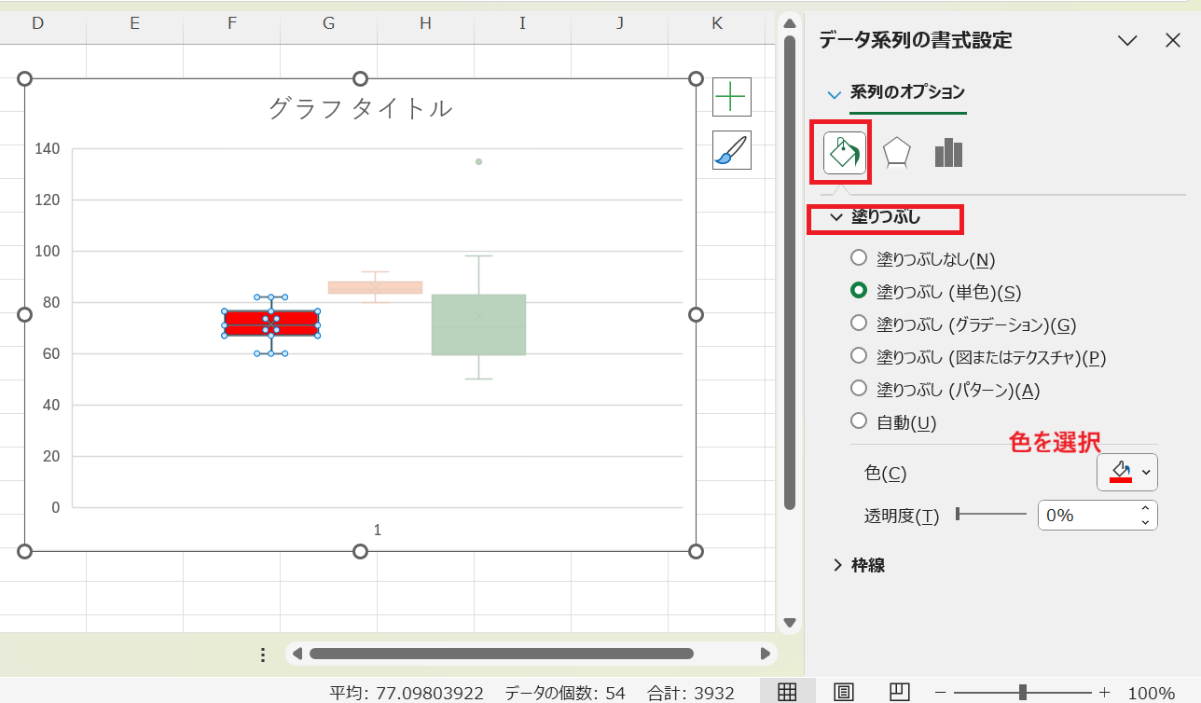Open the task pane options chevron
Image resolution: width=1201 pixels, height=703 pixels.
(1127, 40)
